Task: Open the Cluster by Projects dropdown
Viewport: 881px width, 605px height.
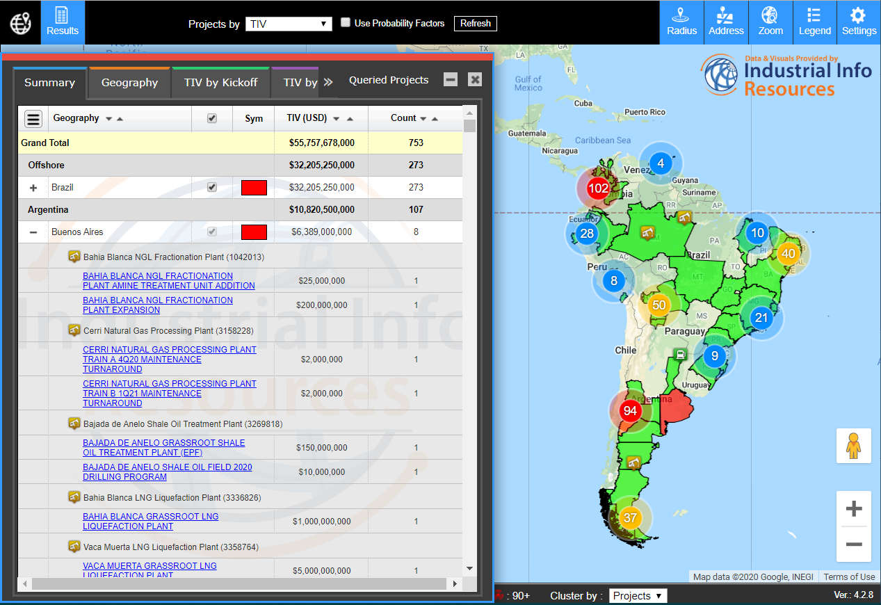Action: point(638,596)
